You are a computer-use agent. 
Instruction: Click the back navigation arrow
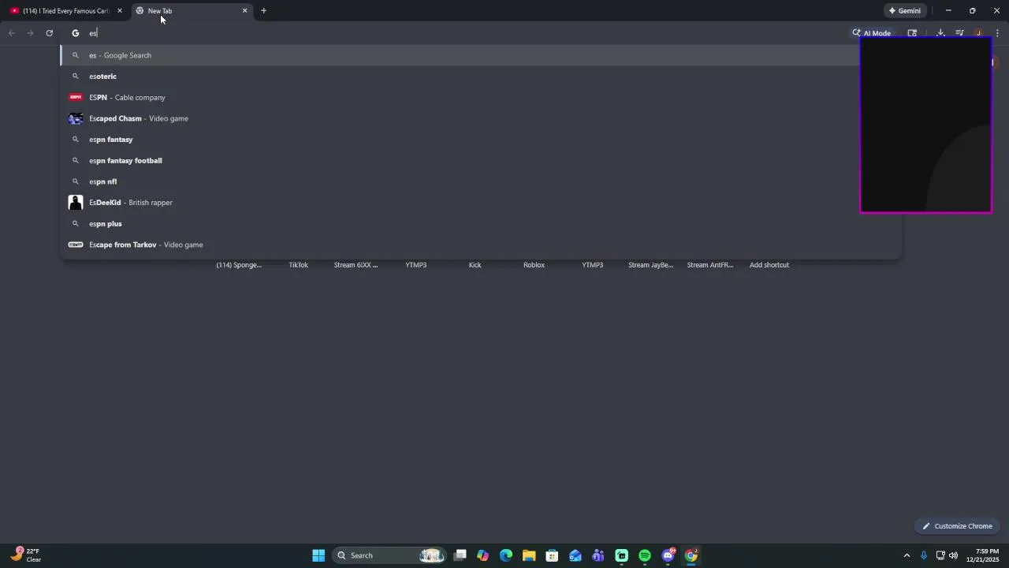click(11, 33)
